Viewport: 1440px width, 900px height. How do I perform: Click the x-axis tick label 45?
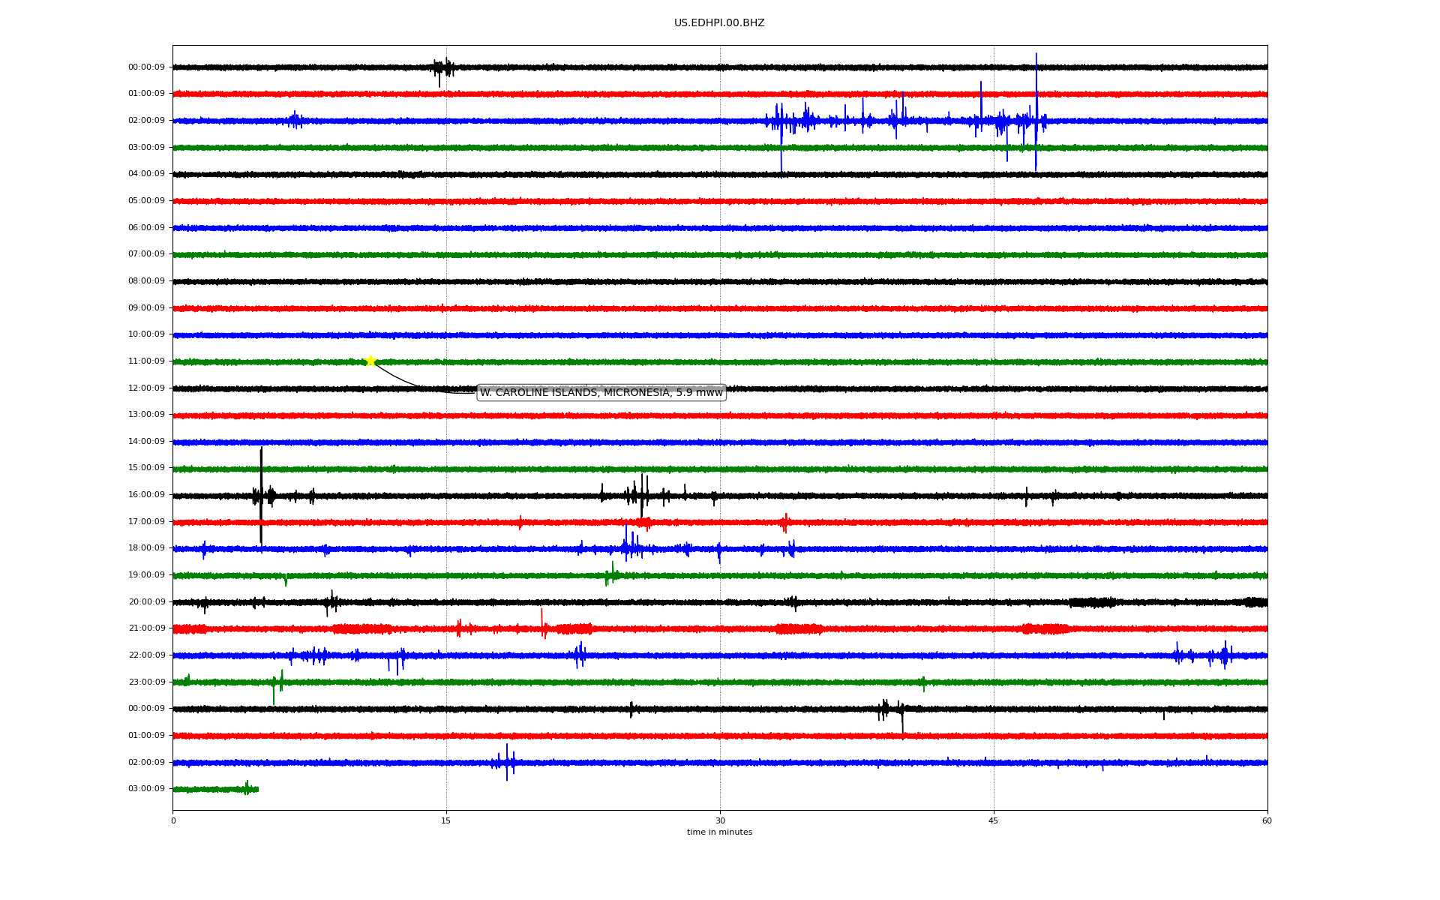993,820
